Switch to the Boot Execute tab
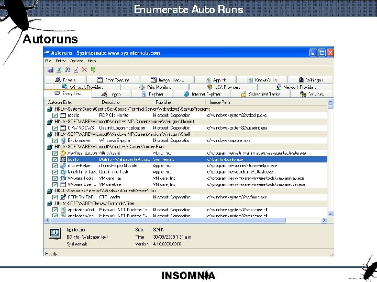The image size is (377, 282). 113,80
